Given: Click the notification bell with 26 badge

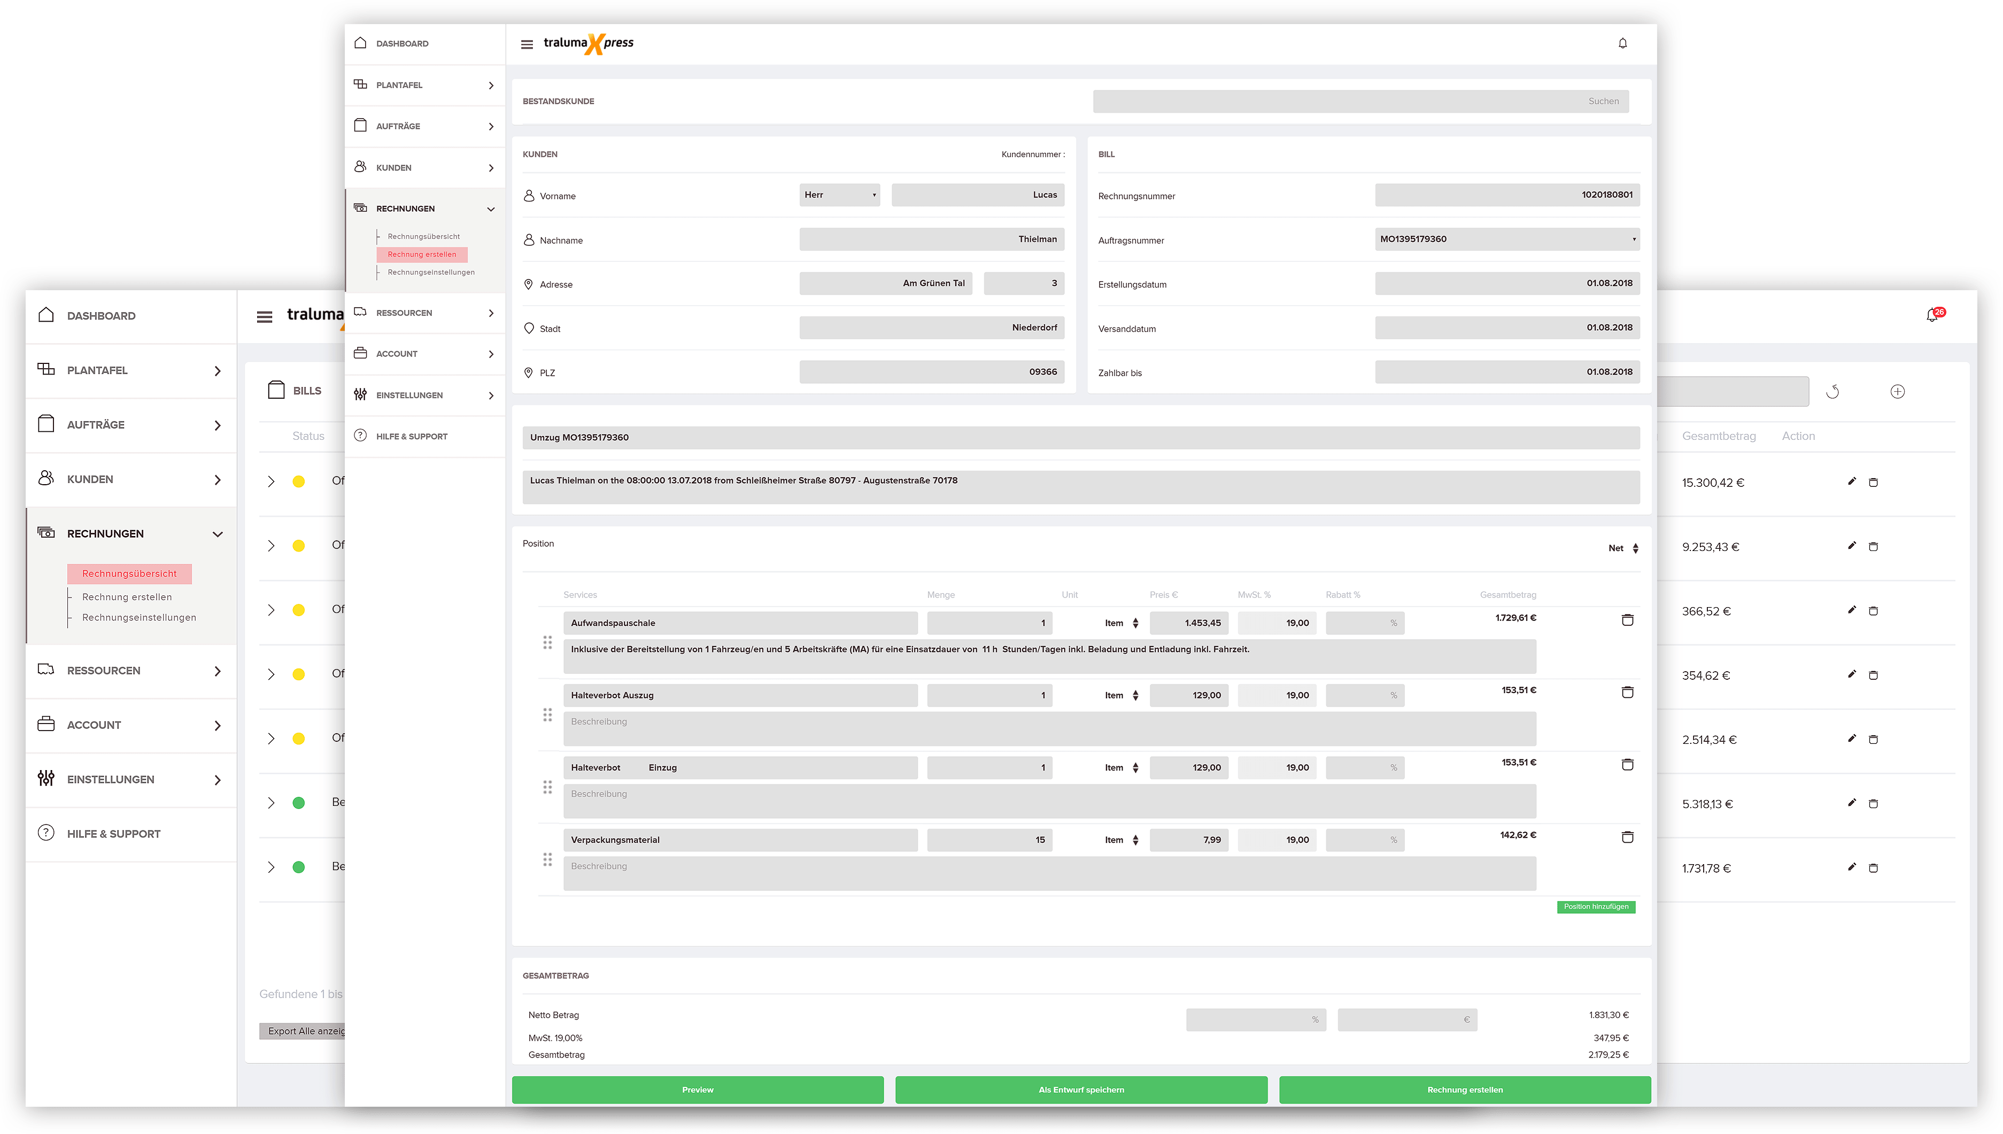Looking at the screenshot, I should click(x=1932, y=315).
